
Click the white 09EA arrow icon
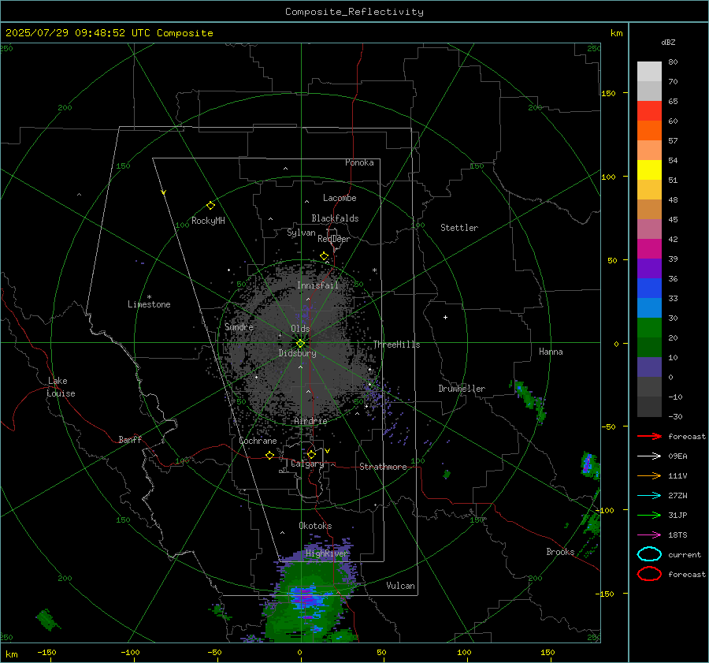click(649, 456)
